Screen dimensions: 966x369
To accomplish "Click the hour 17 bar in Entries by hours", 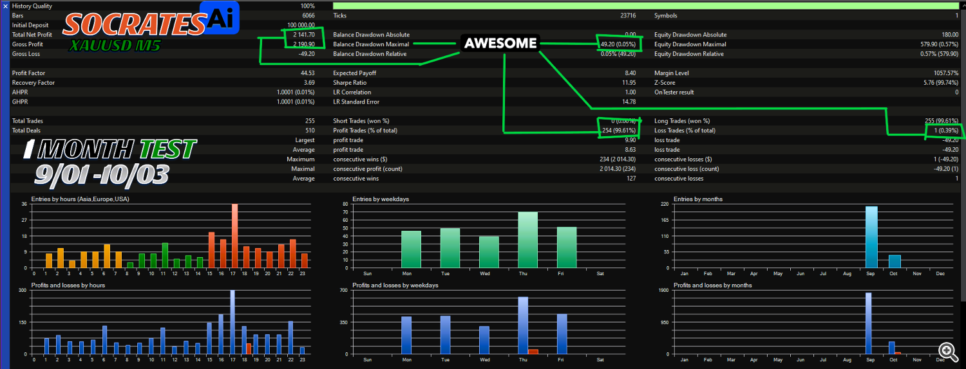I will tap(234, 236).
